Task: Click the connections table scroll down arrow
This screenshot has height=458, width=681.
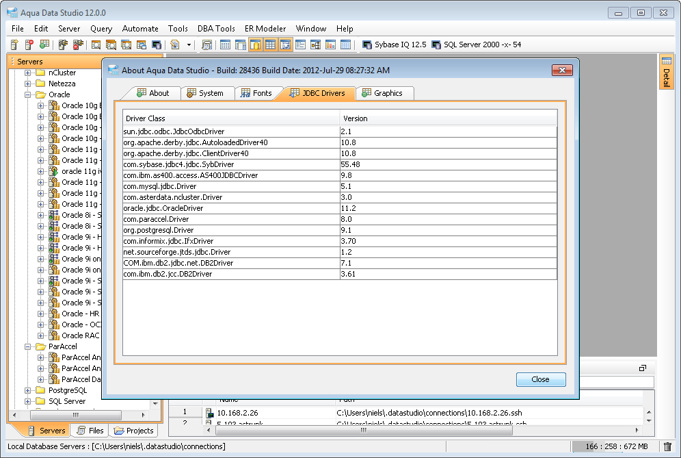Action: coord(649,420)
